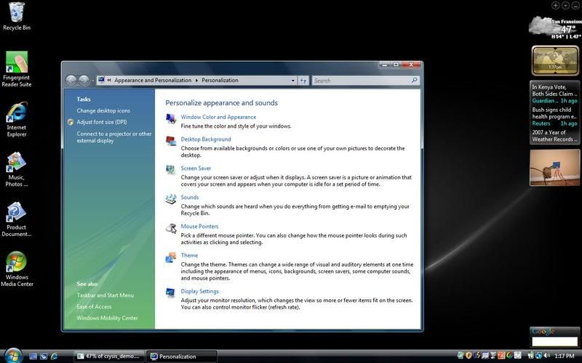Click the shield icon beside Adjust font size

point(71,122)
